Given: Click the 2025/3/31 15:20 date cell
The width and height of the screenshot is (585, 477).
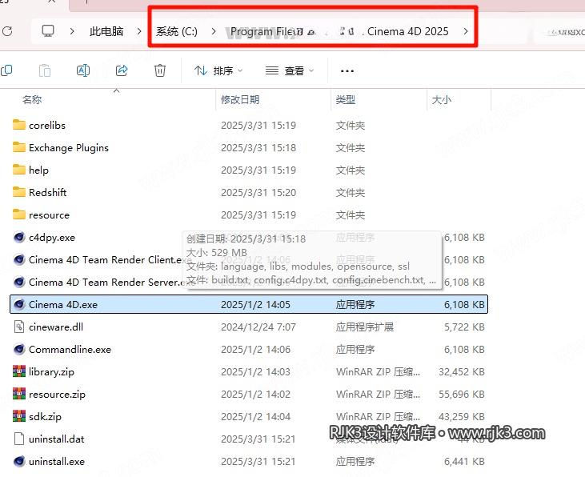Looking at the screenshot, I should click(x=258, y=193).
